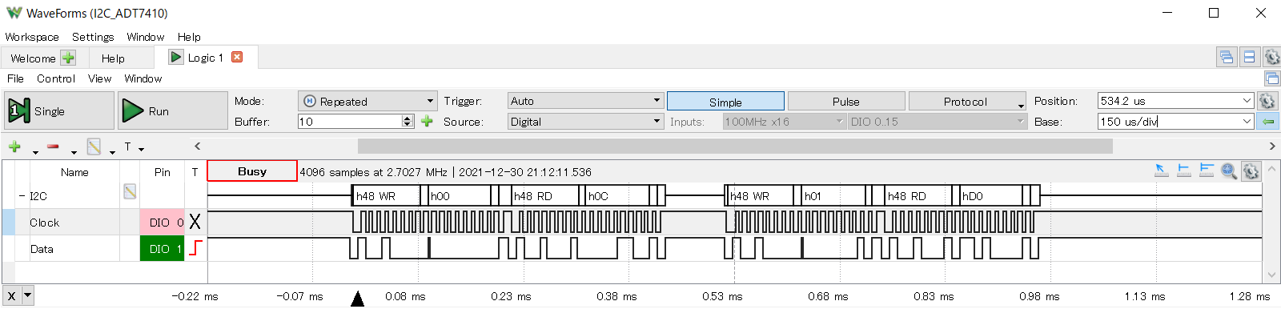Open the Settings menu
The height and width of the screenshot is (309, 1281).
[x=93, y=37]
